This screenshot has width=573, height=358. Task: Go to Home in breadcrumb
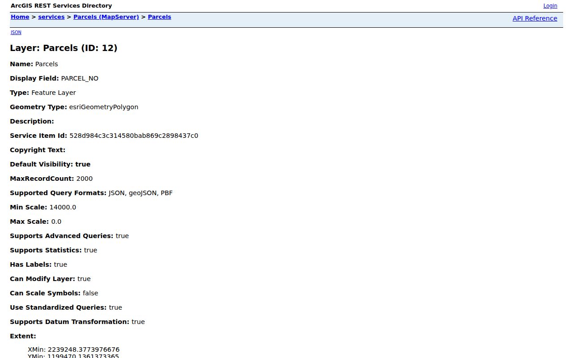[20, 17]
